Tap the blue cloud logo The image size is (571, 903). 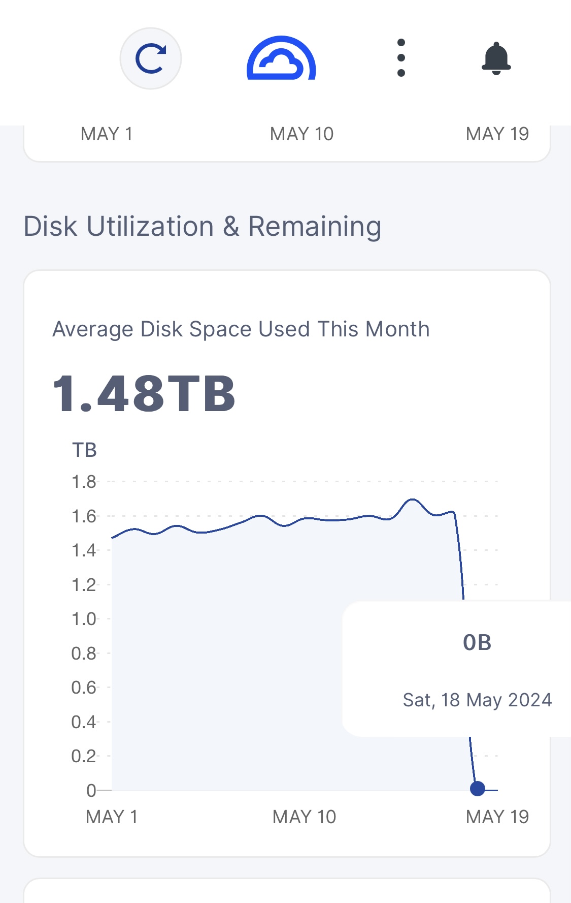point(281,58)
